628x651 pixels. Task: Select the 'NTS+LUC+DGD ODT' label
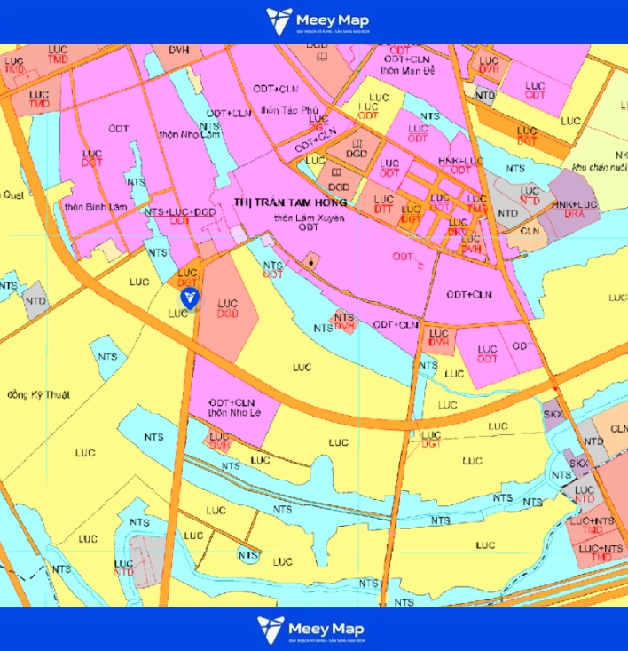tap(180, 217)
